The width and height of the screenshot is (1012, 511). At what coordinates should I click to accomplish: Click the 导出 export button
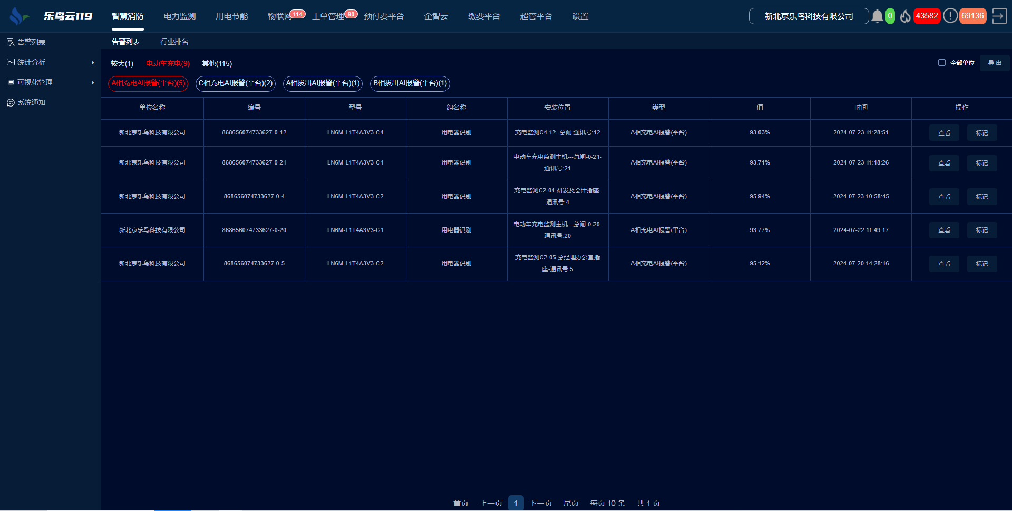(994, 63)
